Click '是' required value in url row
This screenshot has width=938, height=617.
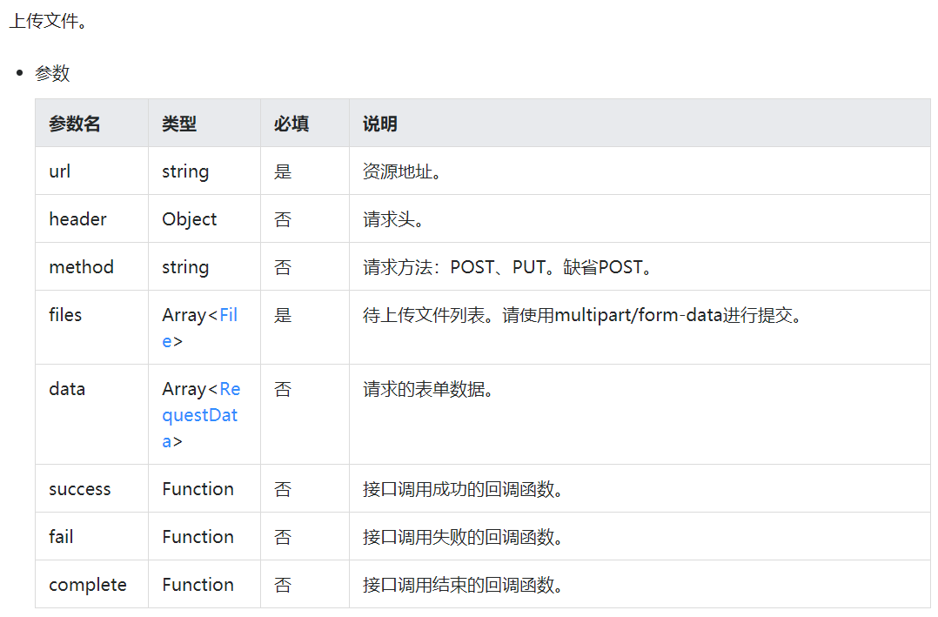282,171
